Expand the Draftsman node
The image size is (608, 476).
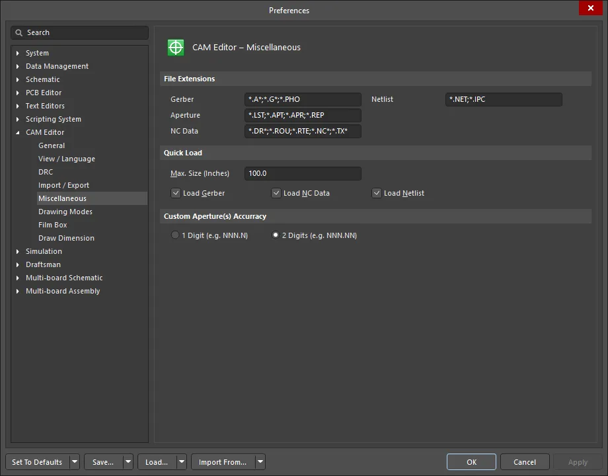(17, 264)
